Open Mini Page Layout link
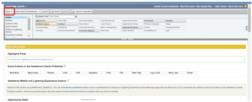 [188, 6]
